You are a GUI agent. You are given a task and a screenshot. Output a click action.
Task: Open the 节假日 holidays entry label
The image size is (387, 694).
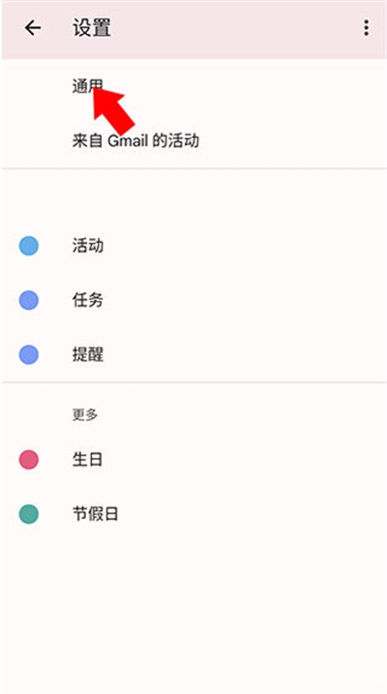pyautogui.click(x=95, y=514)
